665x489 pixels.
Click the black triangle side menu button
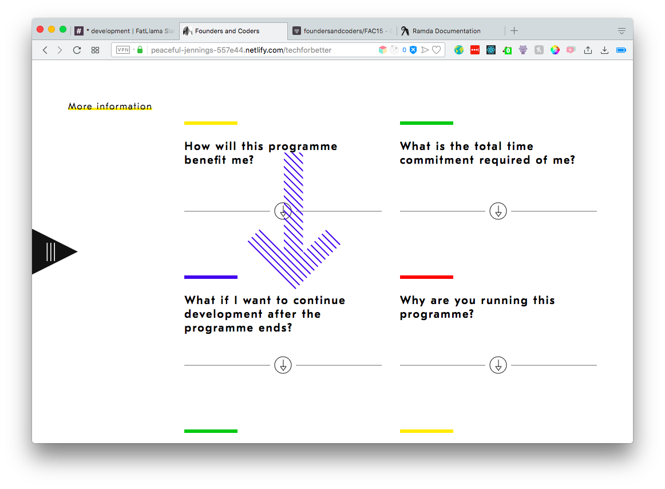52,252
